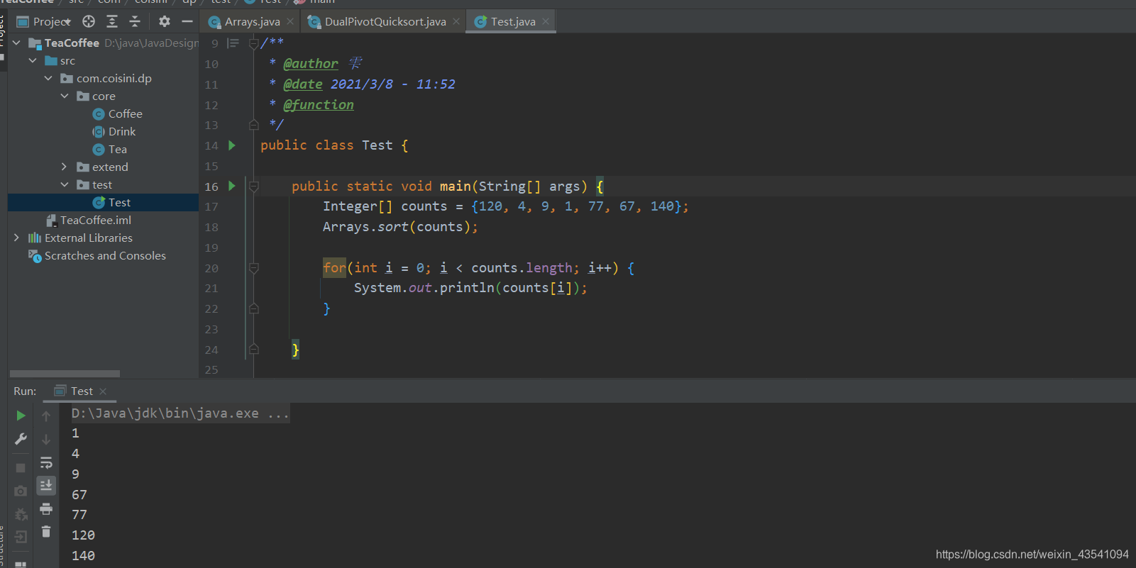This screenshot has height=568, width=1136.
Task: Collapse the test package
Action: (65, 185)
